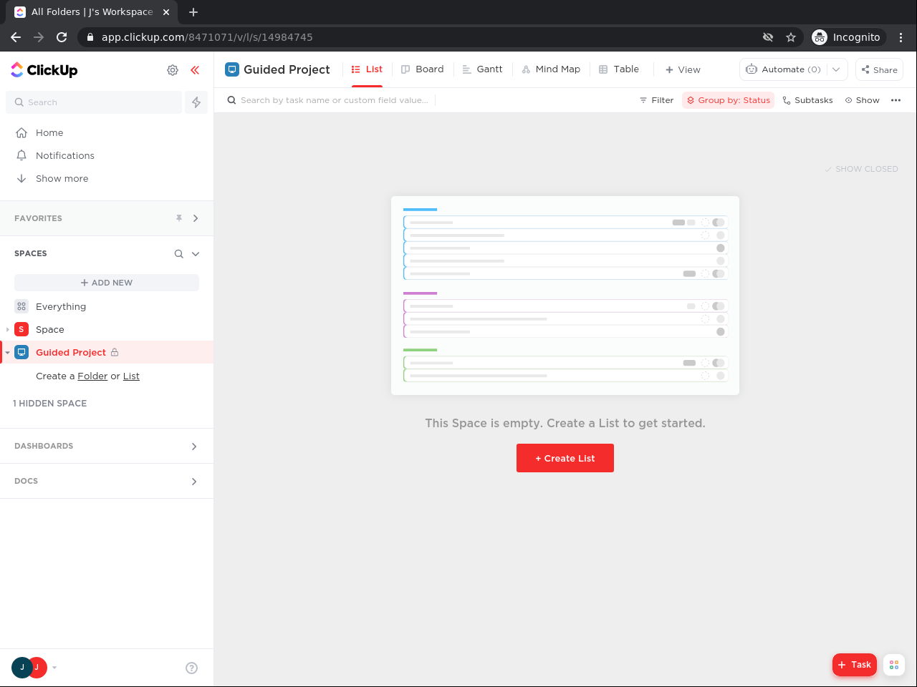The image size is (917, 687).
Task: Click the tracking blocked eye icon
Action: 768,37
